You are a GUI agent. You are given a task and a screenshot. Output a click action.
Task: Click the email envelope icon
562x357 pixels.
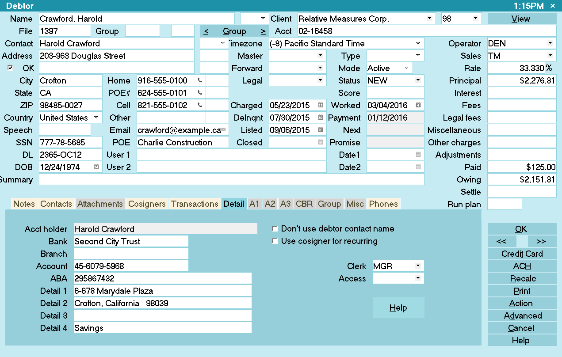pos(223,130)
